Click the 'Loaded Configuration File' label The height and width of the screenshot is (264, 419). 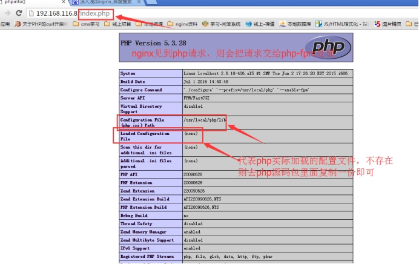click(145, 136)
